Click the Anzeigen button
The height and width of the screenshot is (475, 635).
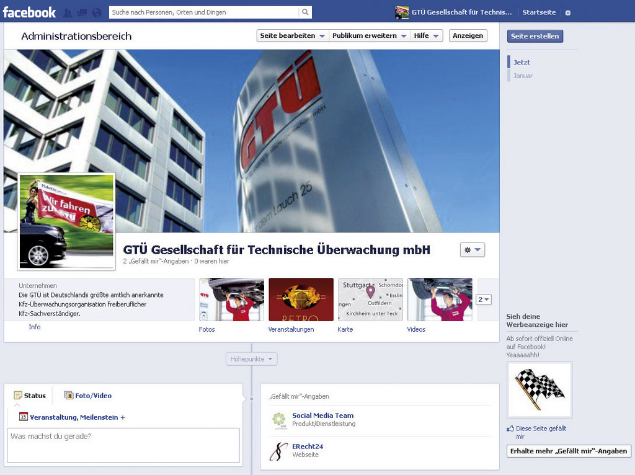[x=468, y=35]
